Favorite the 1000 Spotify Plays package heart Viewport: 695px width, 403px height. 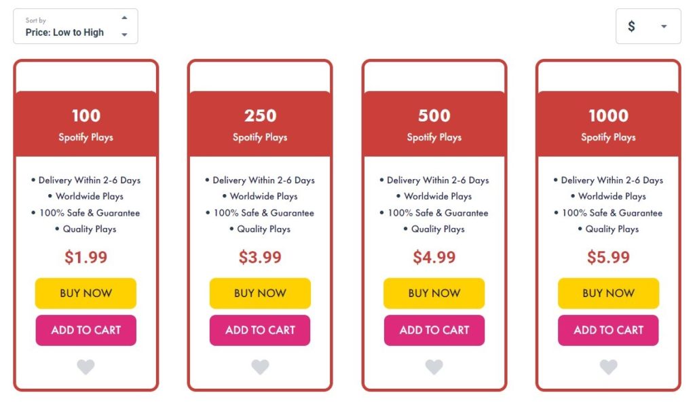pyautogui.click(x=609, y=366)
